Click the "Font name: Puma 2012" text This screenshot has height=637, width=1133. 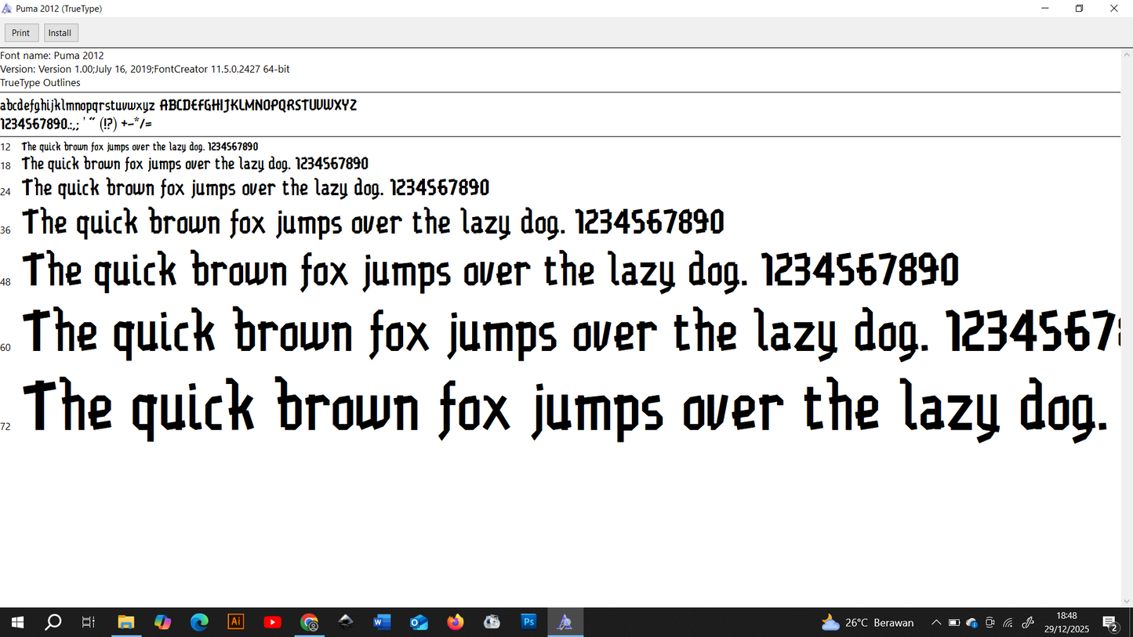52,56
